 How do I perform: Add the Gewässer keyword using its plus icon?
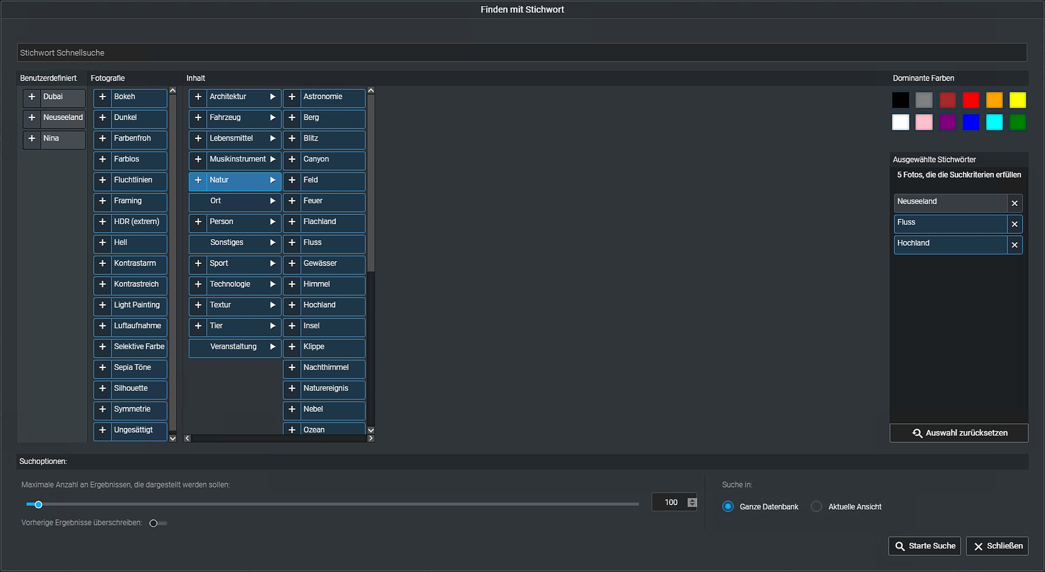coord(292,264)
